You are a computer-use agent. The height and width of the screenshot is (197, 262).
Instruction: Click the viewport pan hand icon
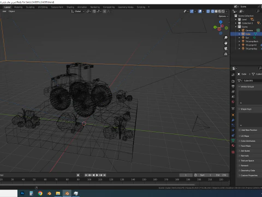226,43
